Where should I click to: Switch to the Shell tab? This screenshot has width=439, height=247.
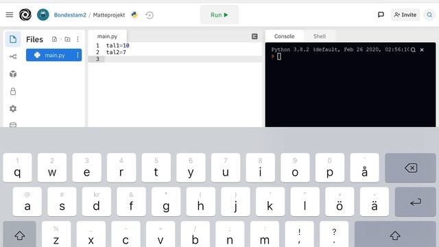pyautogui.click(x=320, y=36)
